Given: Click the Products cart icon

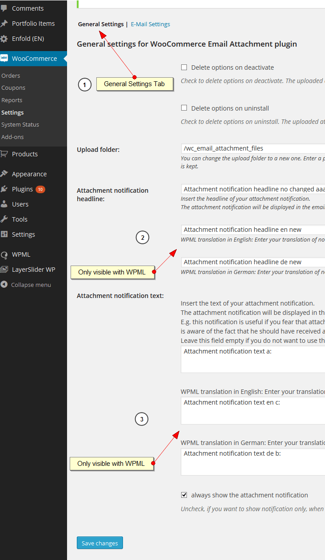Looking at the screenshot, I should click(x=4, y=154).
